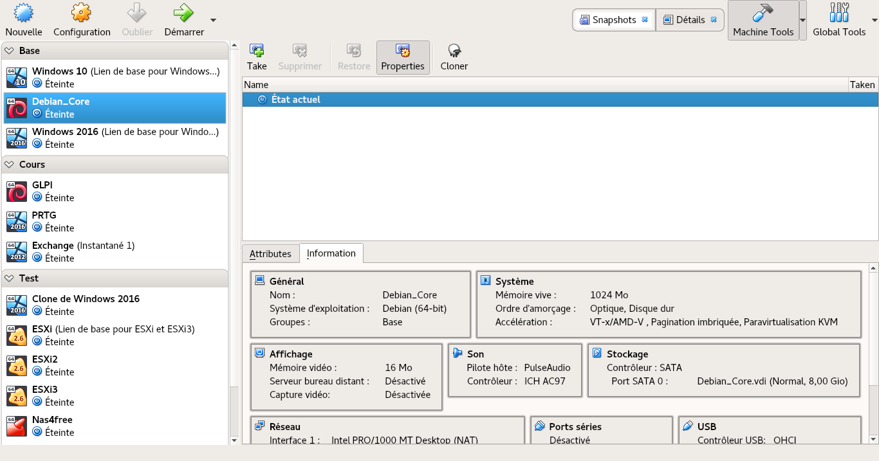This screenshot has width=879, height=461.
Task: Click the Oublier discard arrow icon
Action: click(x=137, y=13)
